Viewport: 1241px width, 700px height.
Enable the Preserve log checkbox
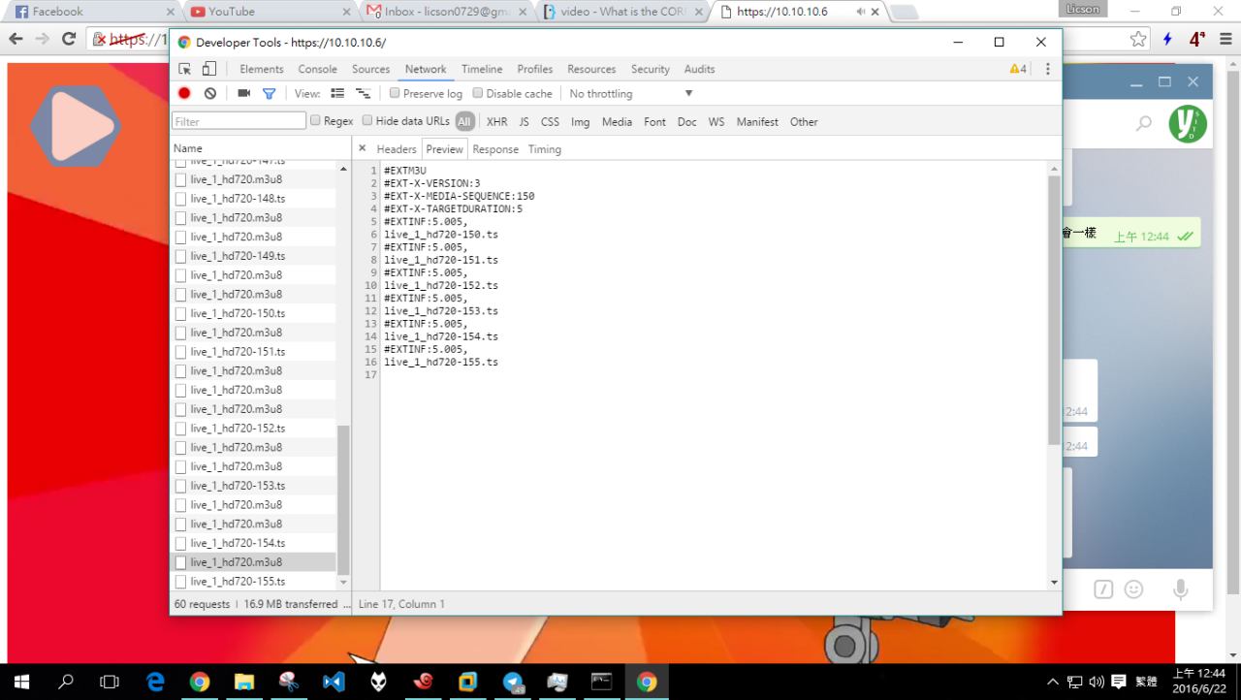click(x=395, y=94)
